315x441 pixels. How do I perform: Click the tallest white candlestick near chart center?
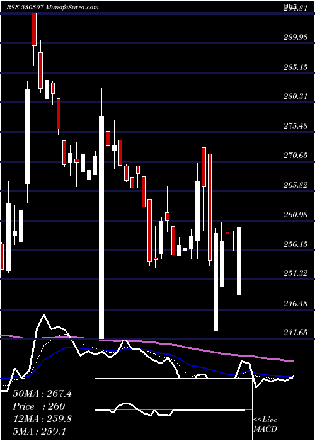point(101,227)
